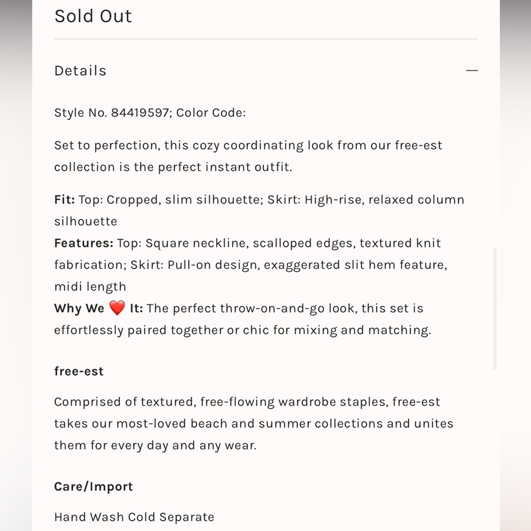
Task: Click the divider line below Sold Out
Action: point(266,39)
